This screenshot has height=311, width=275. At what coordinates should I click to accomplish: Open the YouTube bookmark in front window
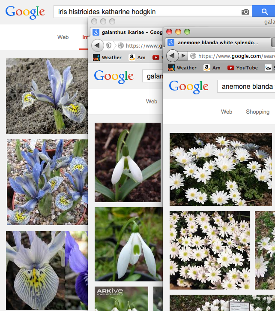(x=243, y=68)
